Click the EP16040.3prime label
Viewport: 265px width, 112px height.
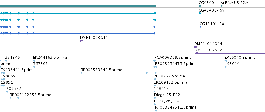(x=240, y=58)
